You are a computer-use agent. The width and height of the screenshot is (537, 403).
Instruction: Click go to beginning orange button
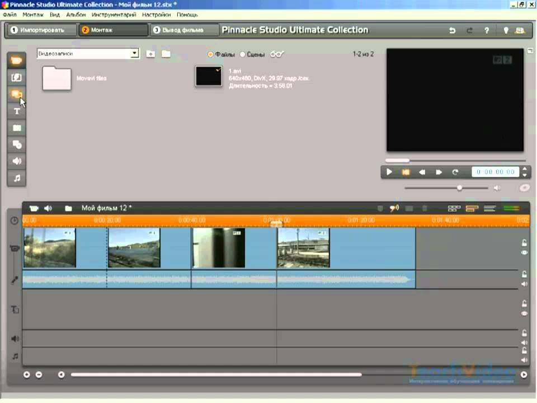click(x=406, y=172)
